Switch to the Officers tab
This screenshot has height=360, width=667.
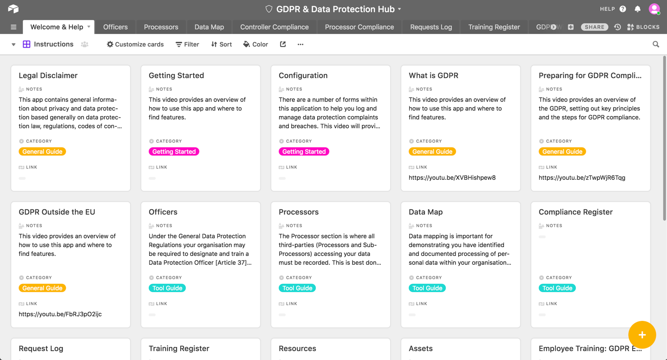pyautogui.click(x=115, y=27)
